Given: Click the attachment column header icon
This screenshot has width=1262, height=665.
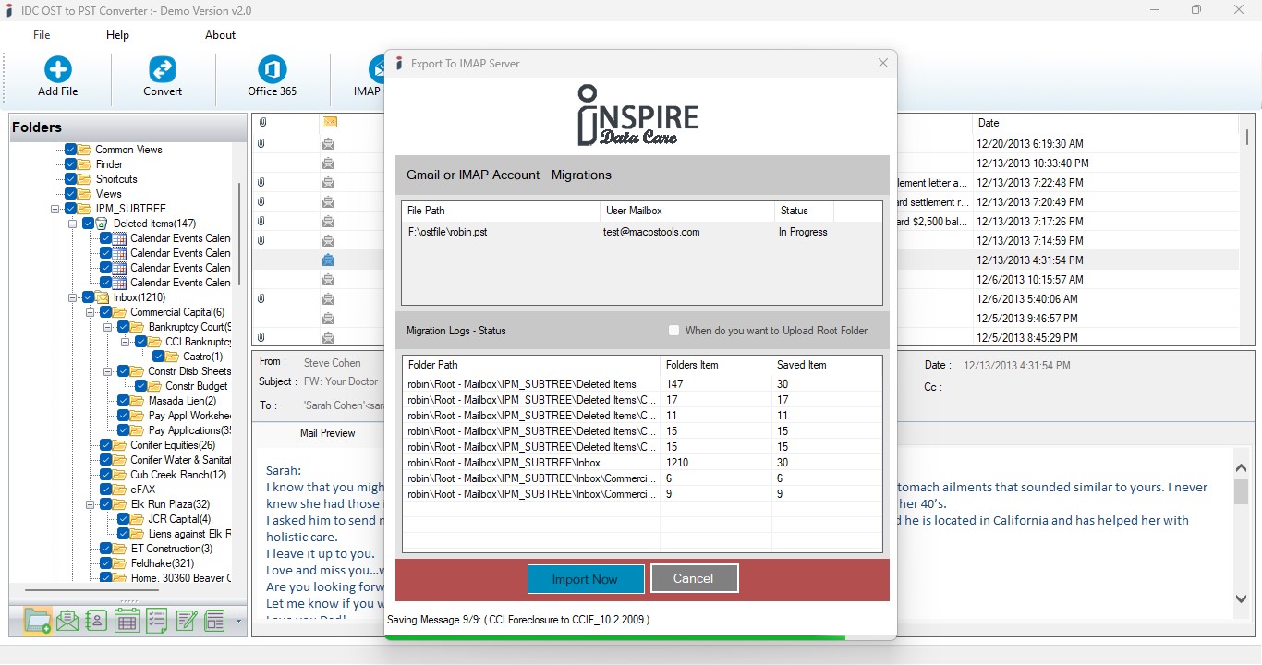Looking at the screenshot, I should [x=262, y=122].
